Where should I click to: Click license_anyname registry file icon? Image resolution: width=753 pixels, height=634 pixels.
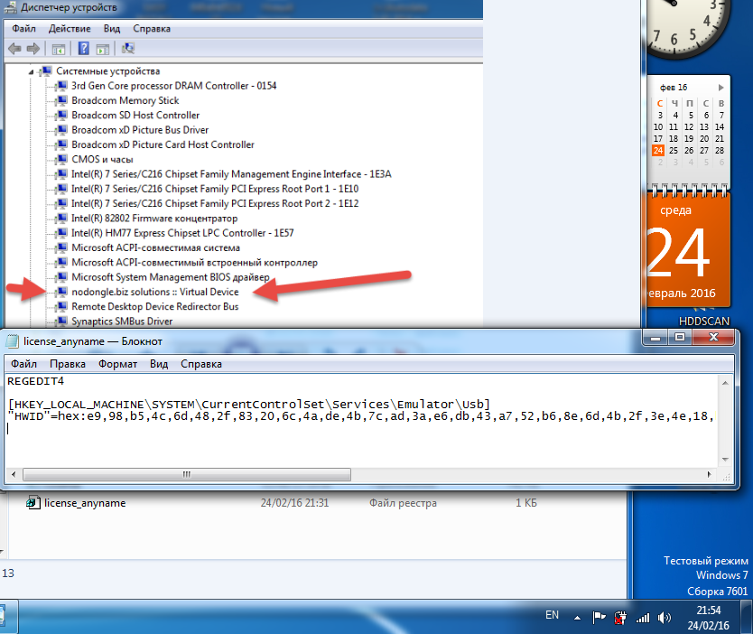[x=33, y=502]
